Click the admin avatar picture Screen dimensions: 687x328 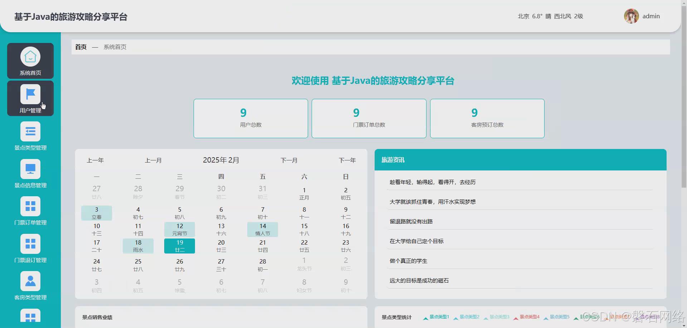tap(631, 16)
